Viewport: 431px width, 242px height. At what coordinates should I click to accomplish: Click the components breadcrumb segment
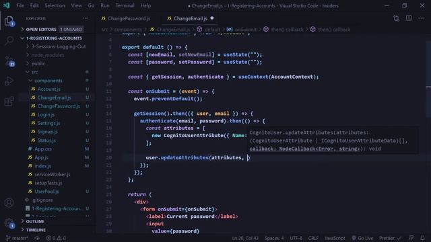128,30
